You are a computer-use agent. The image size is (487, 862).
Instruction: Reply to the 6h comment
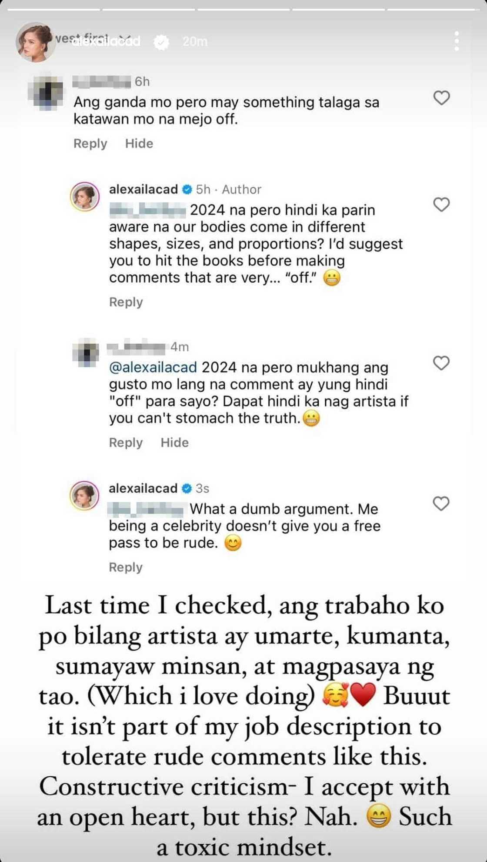[90, 144]
